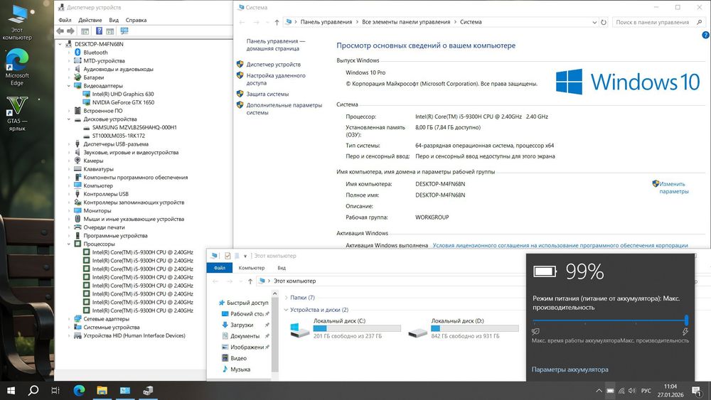Click explorer sidebar scrollbar up arrow
The width and height of the screenshot is (711, 400).
tap(274, 294)
